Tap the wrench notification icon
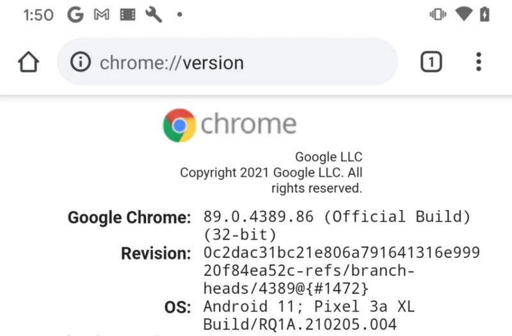Viewport: 512px width, 336px height. (x=154, y=15)
